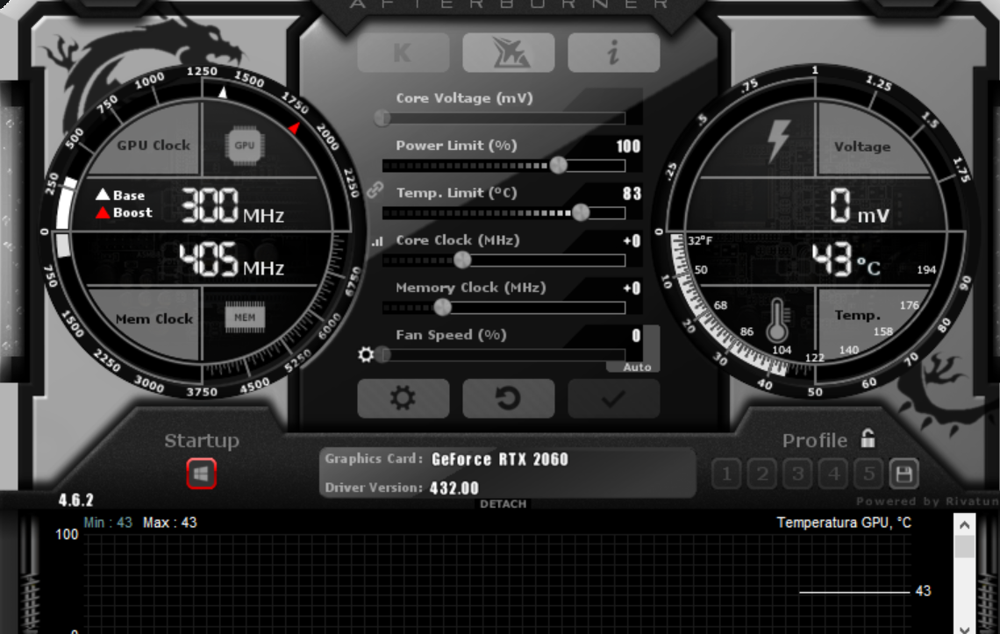Click the thermometer icon on right gauge
Screen dimensions: 1000x634
pyautogui.click(x=777, y=319)
